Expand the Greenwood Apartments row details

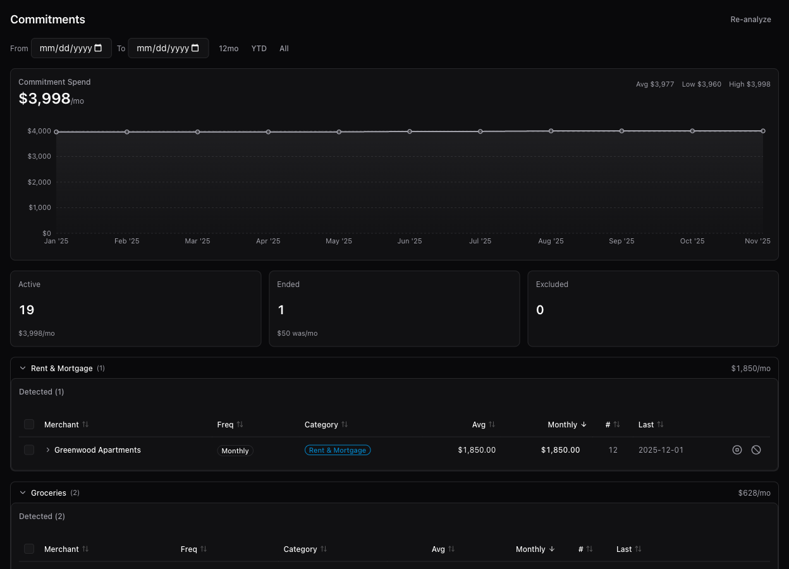48,450
